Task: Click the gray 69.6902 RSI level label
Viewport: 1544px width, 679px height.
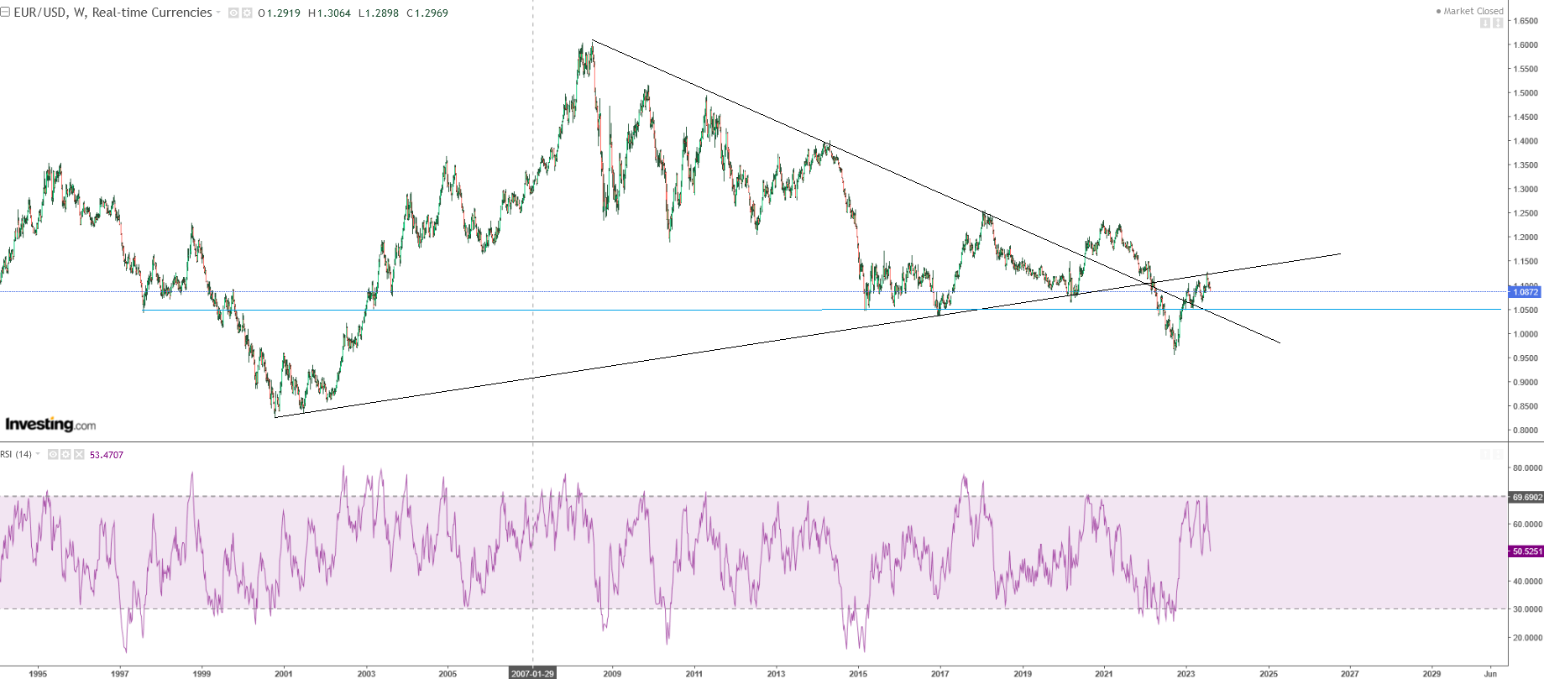Action: coord(1526,498)
